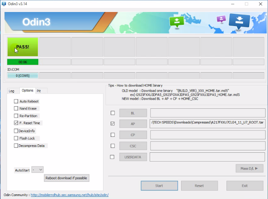Click the green download arrow banner icon
Image resolution: width=268 pixels, height=199 pixels.
click(177, 22)
